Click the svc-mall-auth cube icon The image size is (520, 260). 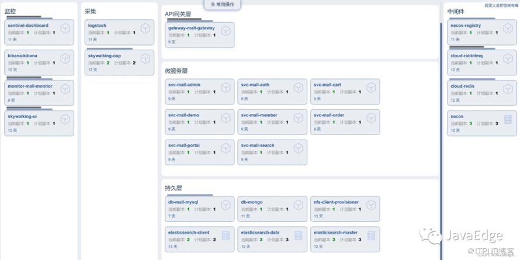pyautogui.click(x=299, y=88)
